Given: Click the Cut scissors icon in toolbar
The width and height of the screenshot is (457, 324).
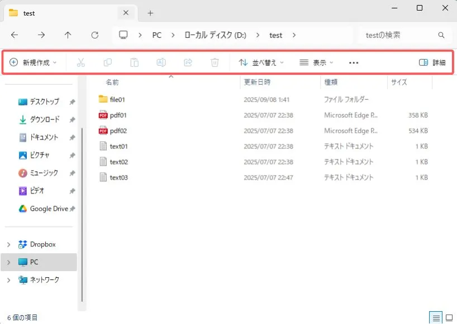Looking at the screenshot, I should click(81, 62).
